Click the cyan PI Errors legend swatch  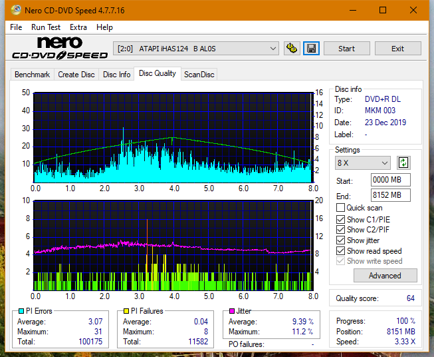[x=21, y=311]
